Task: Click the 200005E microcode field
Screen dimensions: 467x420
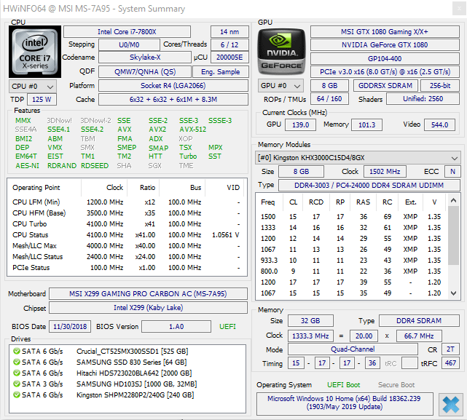Action: [229, 58]
